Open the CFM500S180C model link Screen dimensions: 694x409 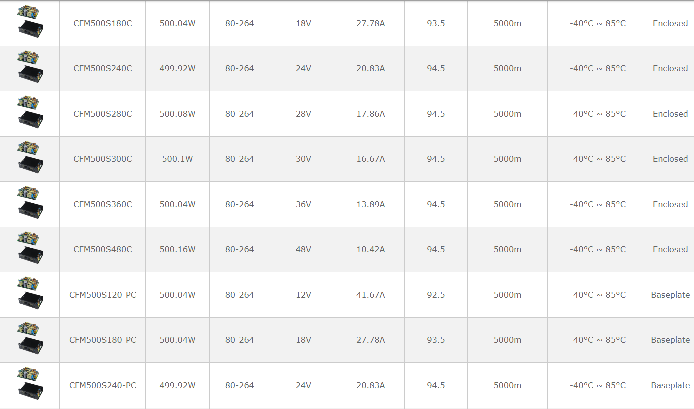pos(103,23)
